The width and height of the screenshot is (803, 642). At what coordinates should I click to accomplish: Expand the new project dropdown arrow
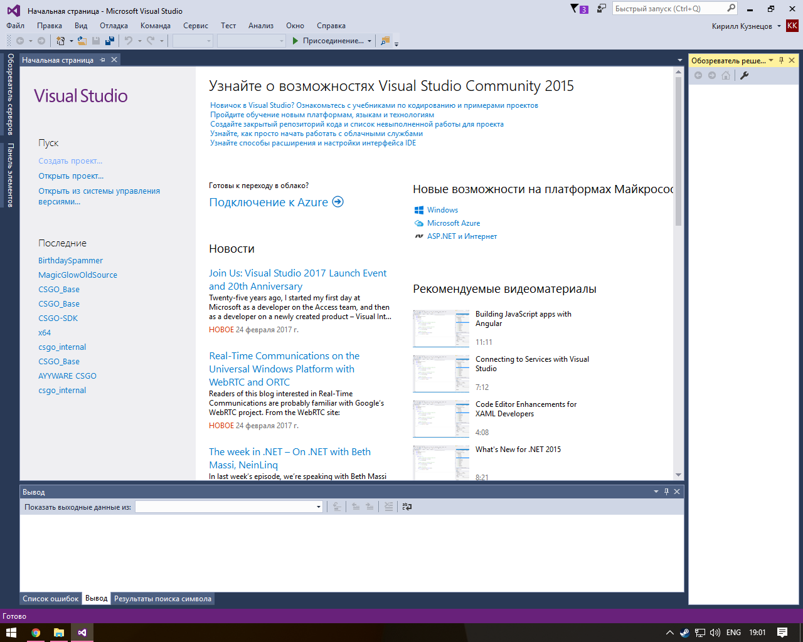(x=71, y=41)
